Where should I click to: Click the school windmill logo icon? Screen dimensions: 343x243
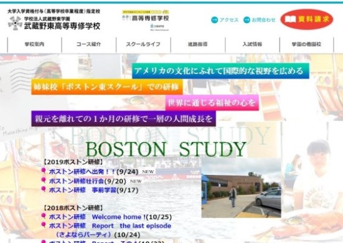point(15,23)
